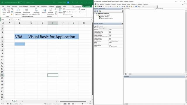Image resolution: width=187 pixels, height=105 pixels.
Task: Open the Modifica menu in the VBA editor
Action: [102, 4]
